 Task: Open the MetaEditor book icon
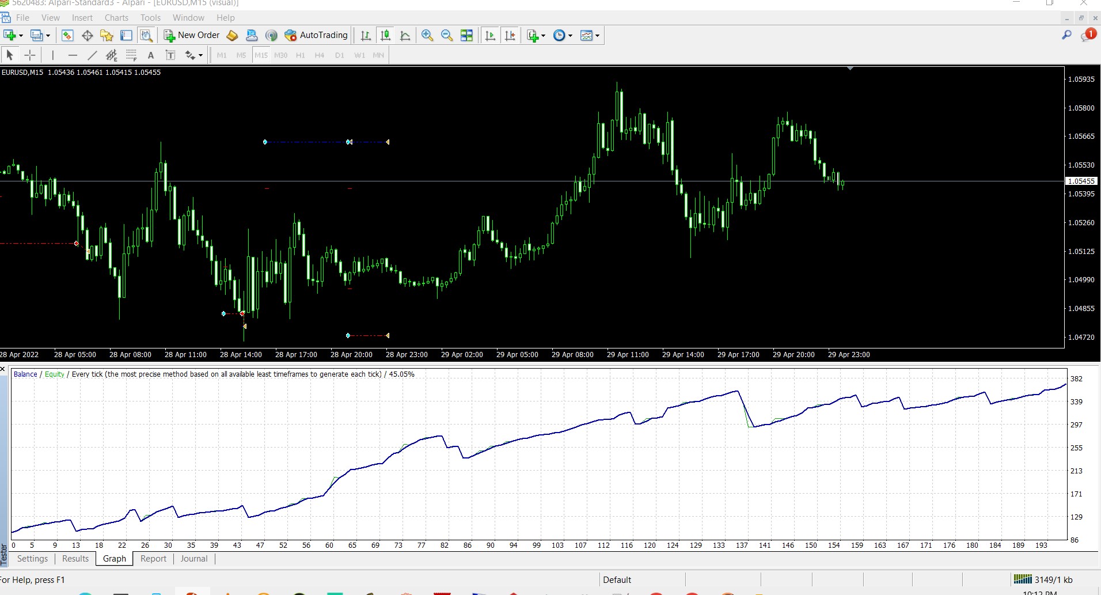[232, 36]
